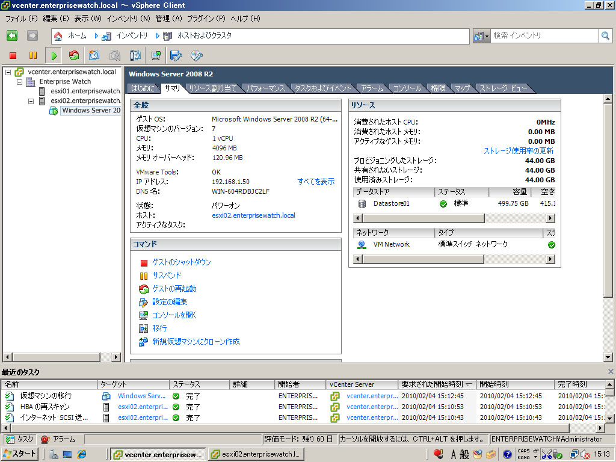Open the 表示 (W) menu
616x462 pixels.
[x=88, y=19]
